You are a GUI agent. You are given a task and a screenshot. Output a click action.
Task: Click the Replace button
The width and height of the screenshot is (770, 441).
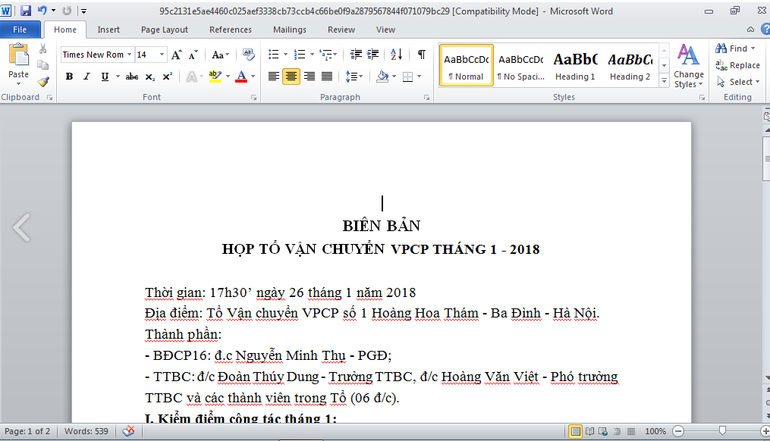pyautogui.click(x=737, y=65)
